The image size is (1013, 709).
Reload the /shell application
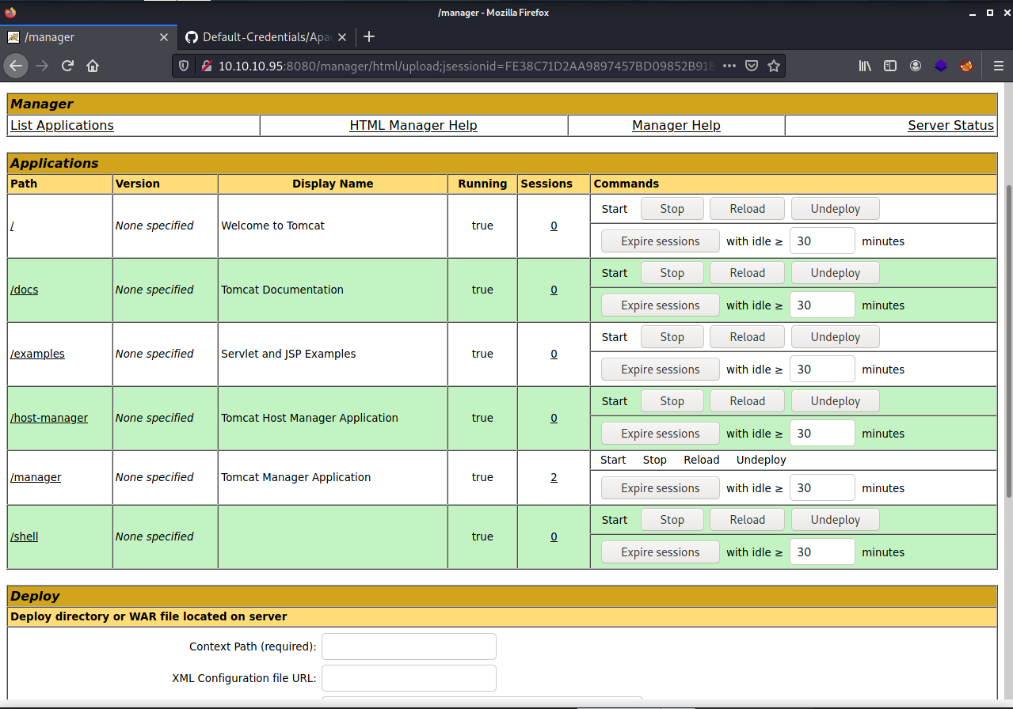coord(747,520)
